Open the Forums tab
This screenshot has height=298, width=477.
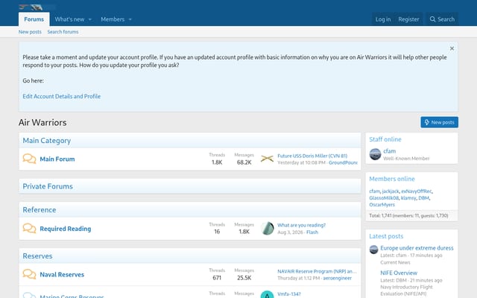(x=34, y=19)
